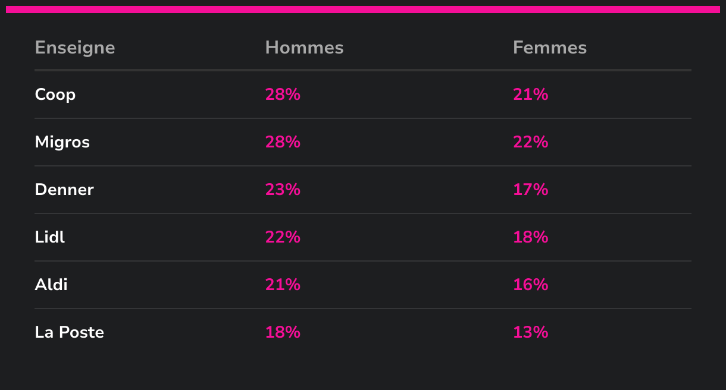The image size is (726, 390).
Task: Click Denner's Femmes value 17%
Action: click(530, 190)
